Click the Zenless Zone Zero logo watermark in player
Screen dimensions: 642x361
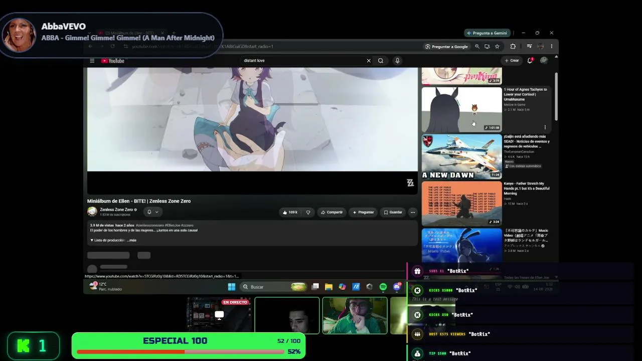410,183
